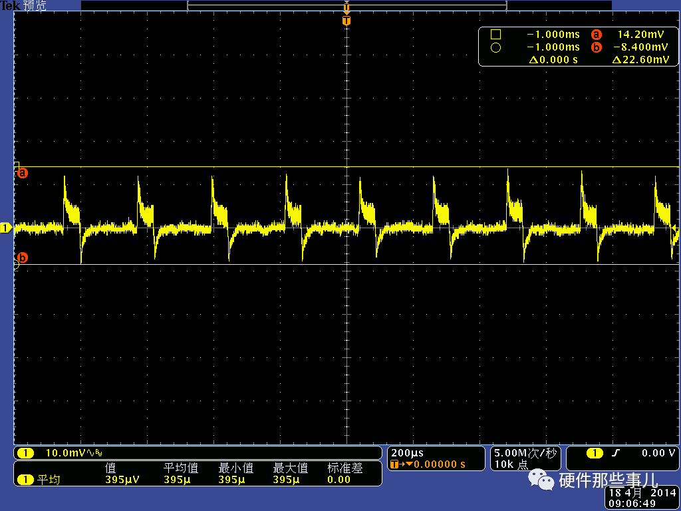Click the rising edge trigger slope icon
Screen dimensions: 681x511
point(616,453)
